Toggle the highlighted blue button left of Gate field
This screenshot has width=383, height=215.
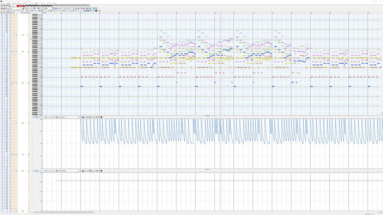(56, 8)
